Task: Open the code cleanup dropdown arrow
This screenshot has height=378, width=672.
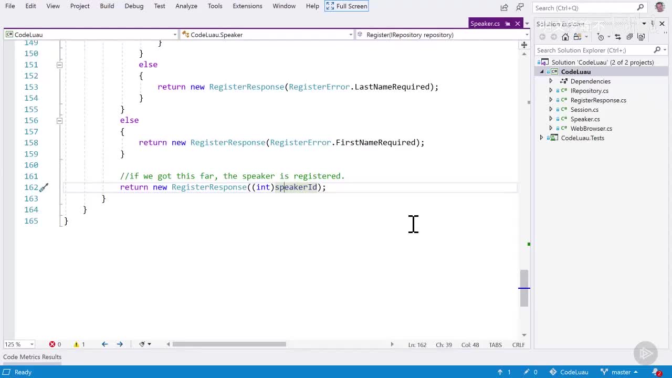Action: [x=150, y=344]
